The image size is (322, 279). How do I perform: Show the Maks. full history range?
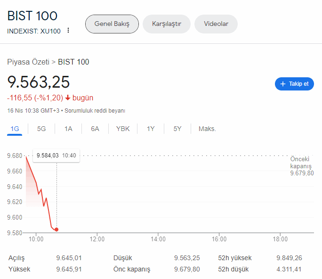coord(207,129)
